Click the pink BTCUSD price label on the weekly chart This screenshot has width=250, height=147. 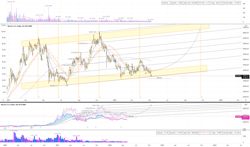pyautogui.click(x=238, y=117)
